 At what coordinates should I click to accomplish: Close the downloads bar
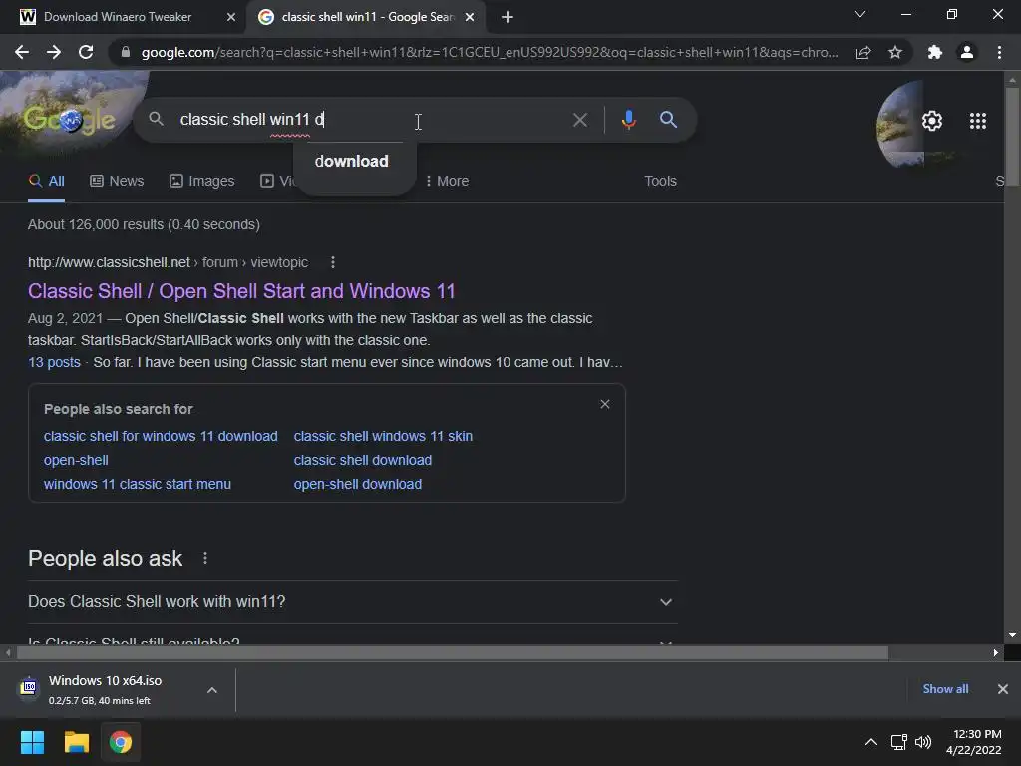1003,689
